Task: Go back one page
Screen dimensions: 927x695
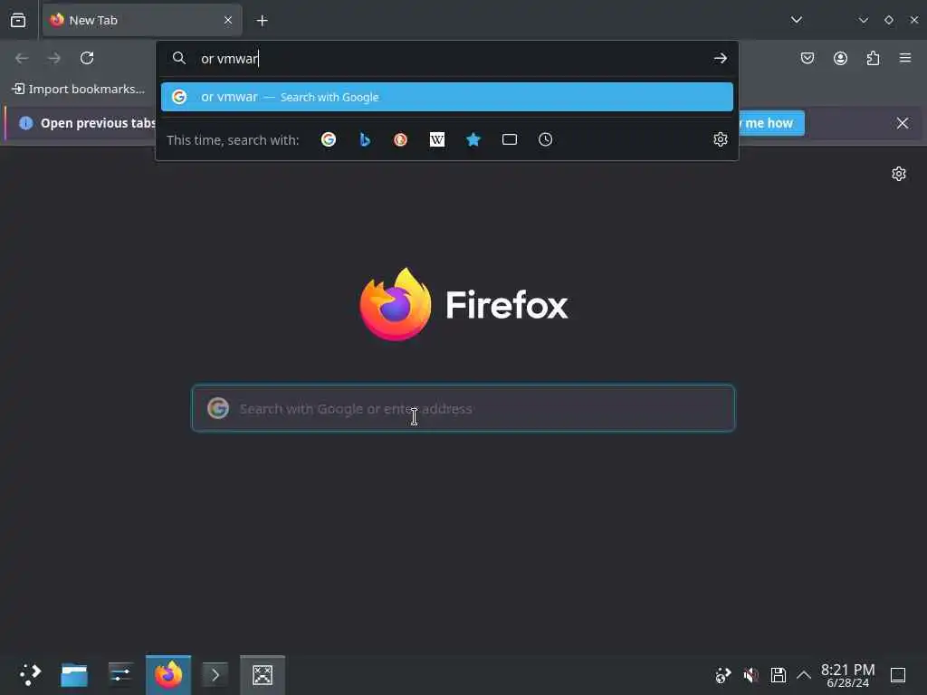Action: tap(22, 58)
